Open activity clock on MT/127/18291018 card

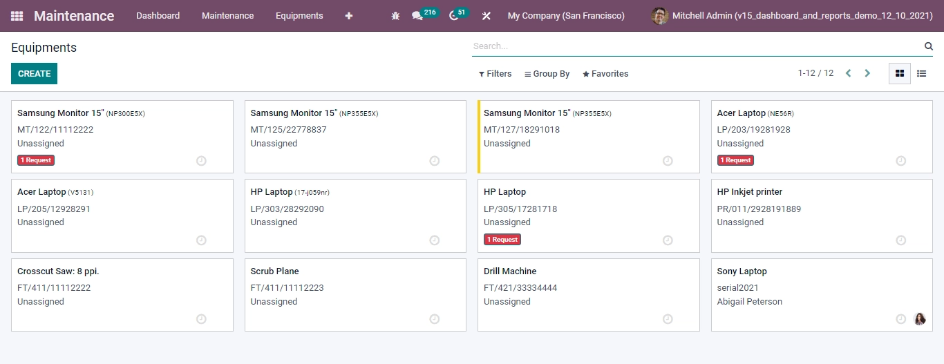tap(668, 161)
